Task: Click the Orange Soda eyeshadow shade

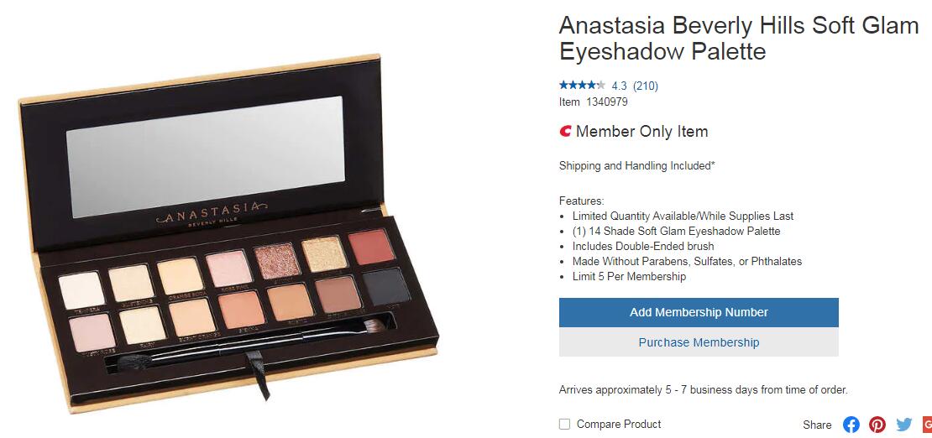Action: point(181,275)
